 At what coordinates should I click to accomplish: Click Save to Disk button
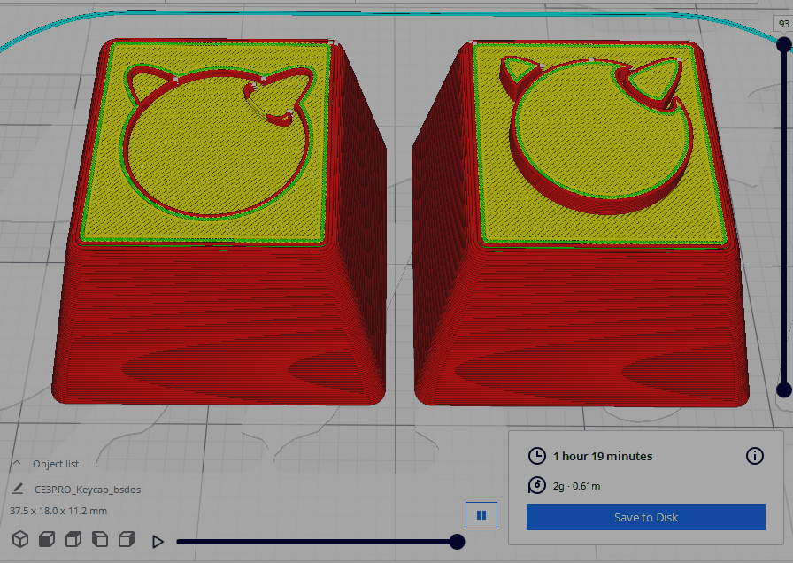tap(646, 517)
